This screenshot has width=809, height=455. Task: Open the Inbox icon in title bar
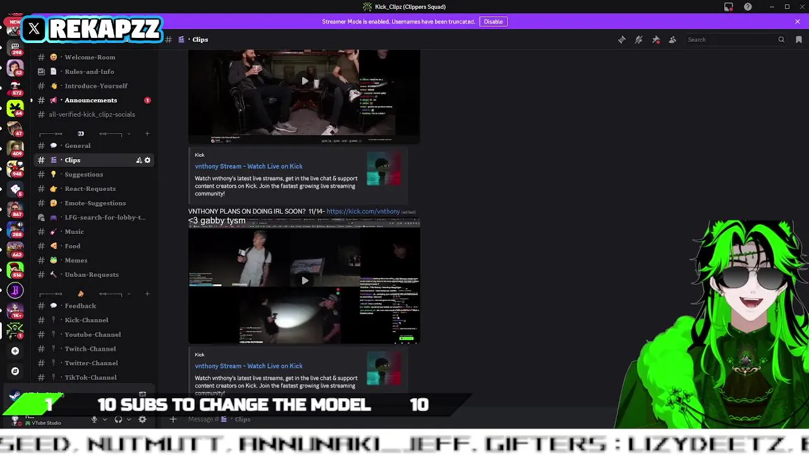point(729,7)
